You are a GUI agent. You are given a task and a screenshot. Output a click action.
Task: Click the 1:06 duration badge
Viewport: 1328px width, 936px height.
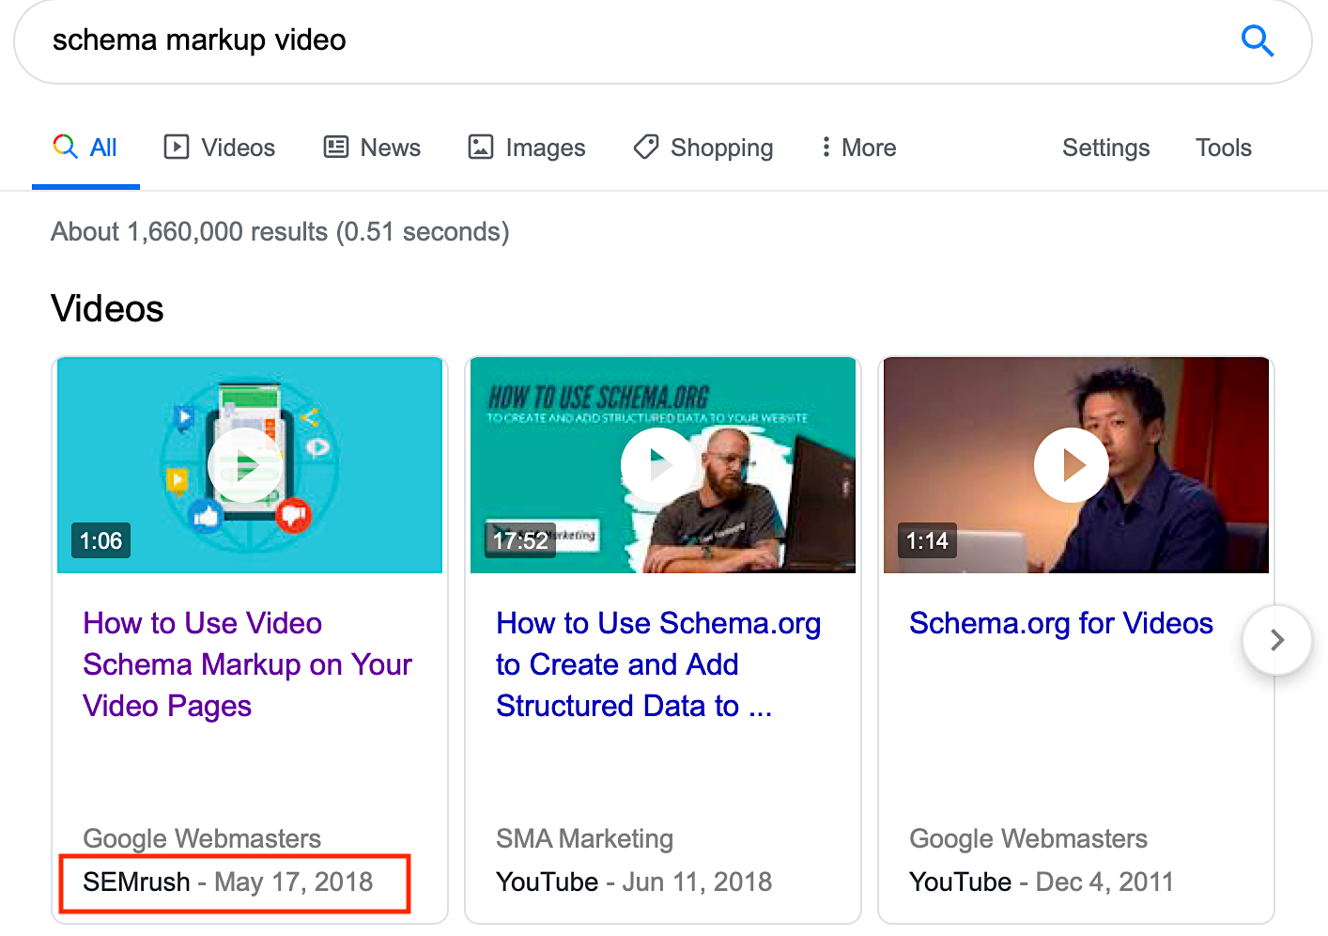click(x=100, y=540)
